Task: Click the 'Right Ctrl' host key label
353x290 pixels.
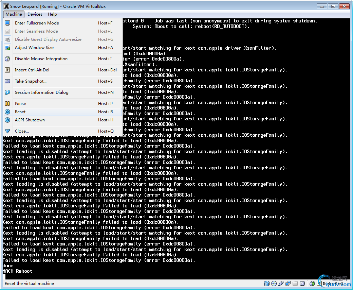Action: point(333,284)
